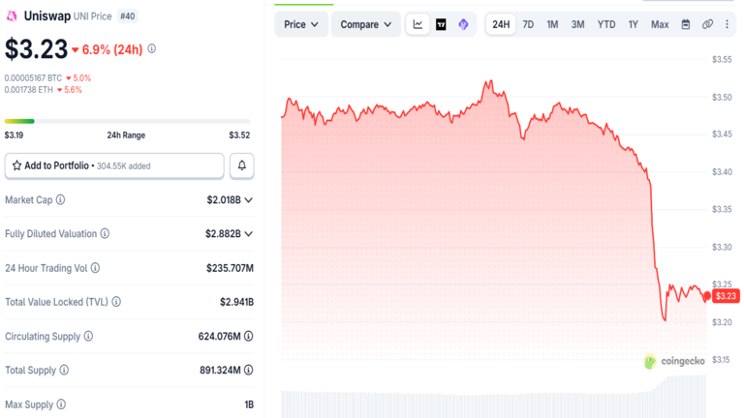
Task: Switch to line chart view icon
Action: pos(418,24)
